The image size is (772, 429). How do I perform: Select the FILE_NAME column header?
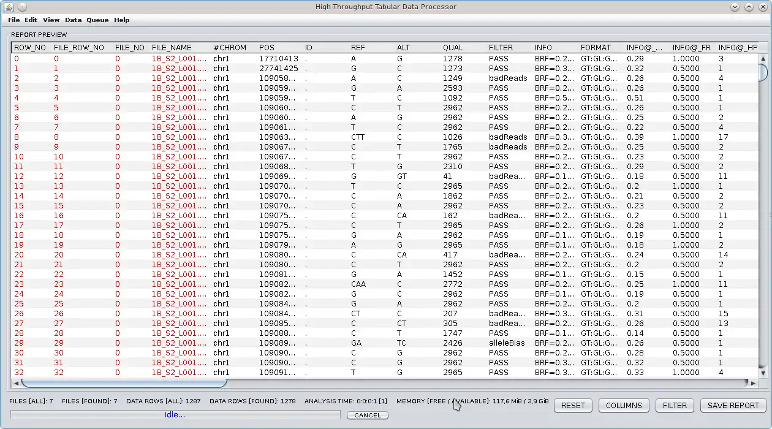[x=180, y=48]
